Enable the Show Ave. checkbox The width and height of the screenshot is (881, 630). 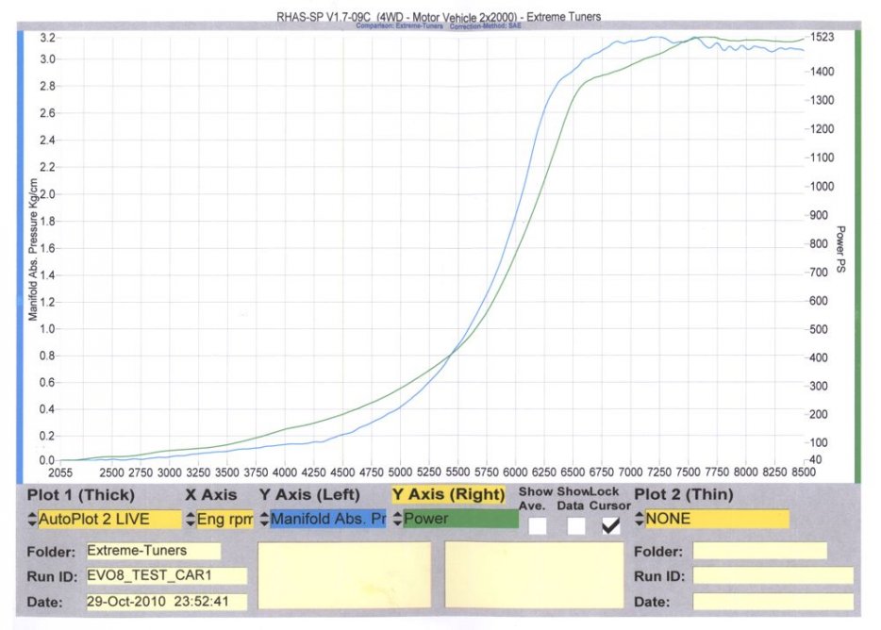537,526
